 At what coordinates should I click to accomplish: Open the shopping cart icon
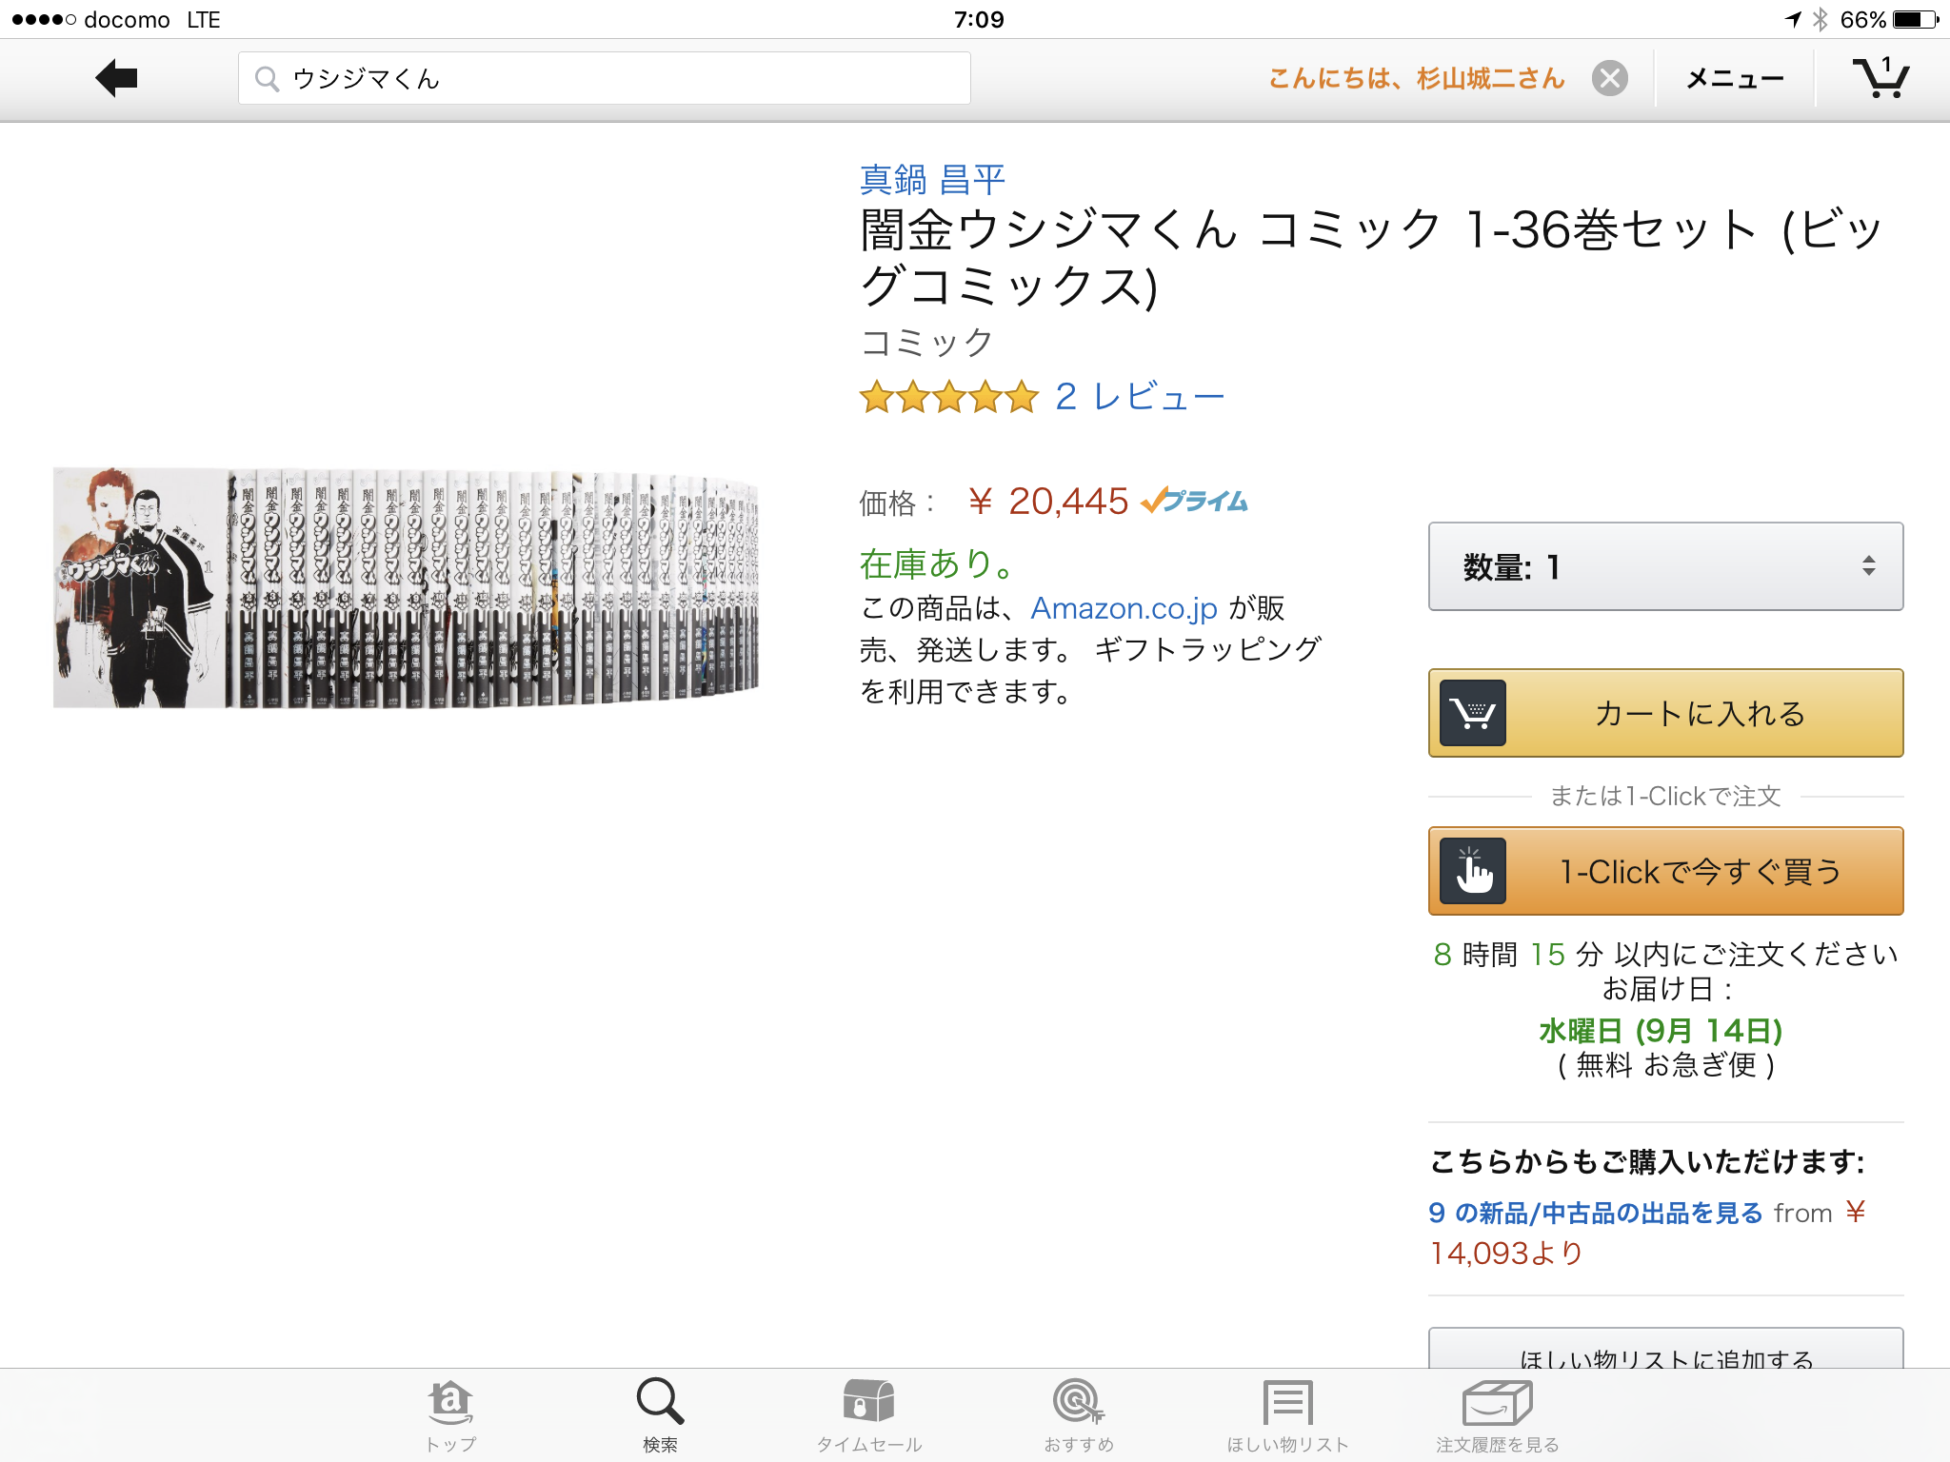coord(1880,78)
